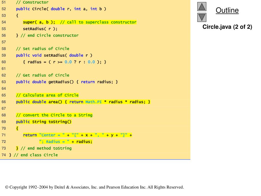Click the "; Radius = " + radius line
261x196 pixels.
[x=66, y=142]
